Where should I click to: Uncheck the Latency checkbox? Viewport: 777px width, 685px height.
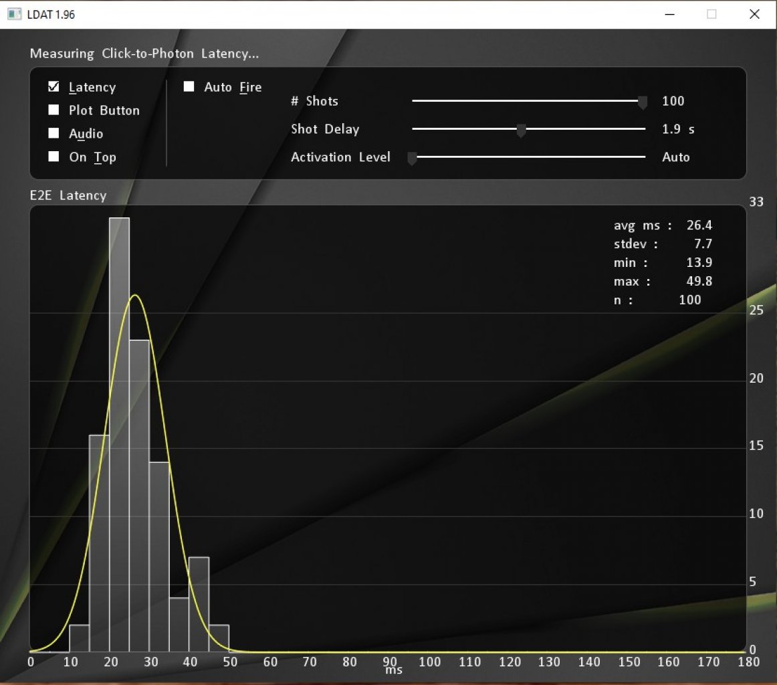tap(53, 87)
